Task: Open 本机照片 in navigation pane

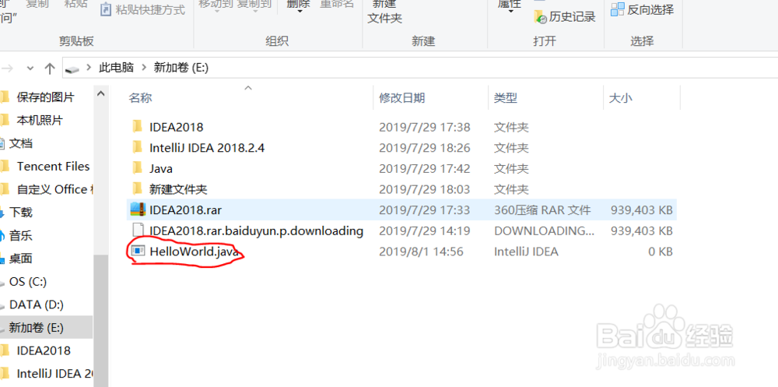Action: pos(40,120)
